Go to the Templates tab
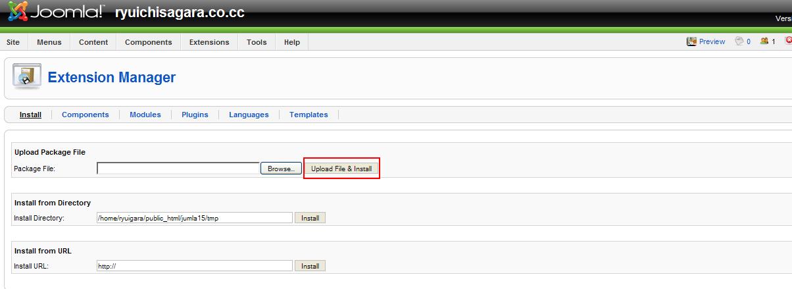 pyautogui.click(x=309, y=115)
